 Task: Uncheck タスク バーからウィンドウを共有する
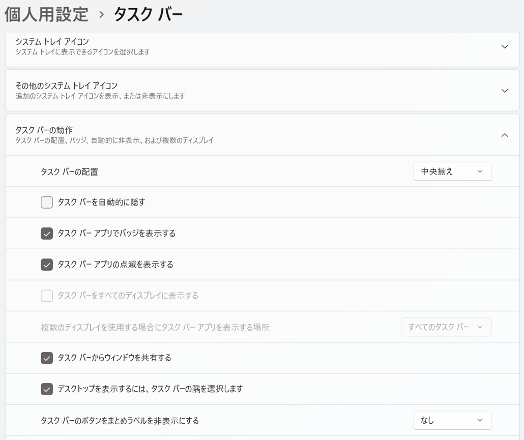coord(46,358)
